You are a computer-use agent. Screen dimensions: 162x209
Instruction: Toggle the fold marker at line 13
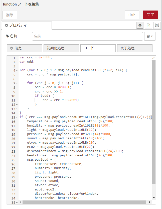[17, 109]
